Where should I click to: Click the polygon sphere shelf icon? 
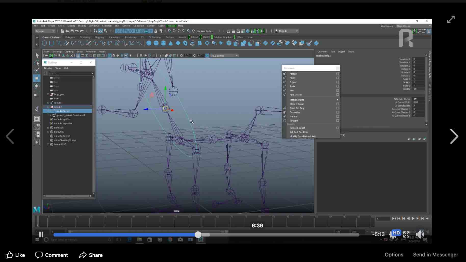click(x=149, y=43)
